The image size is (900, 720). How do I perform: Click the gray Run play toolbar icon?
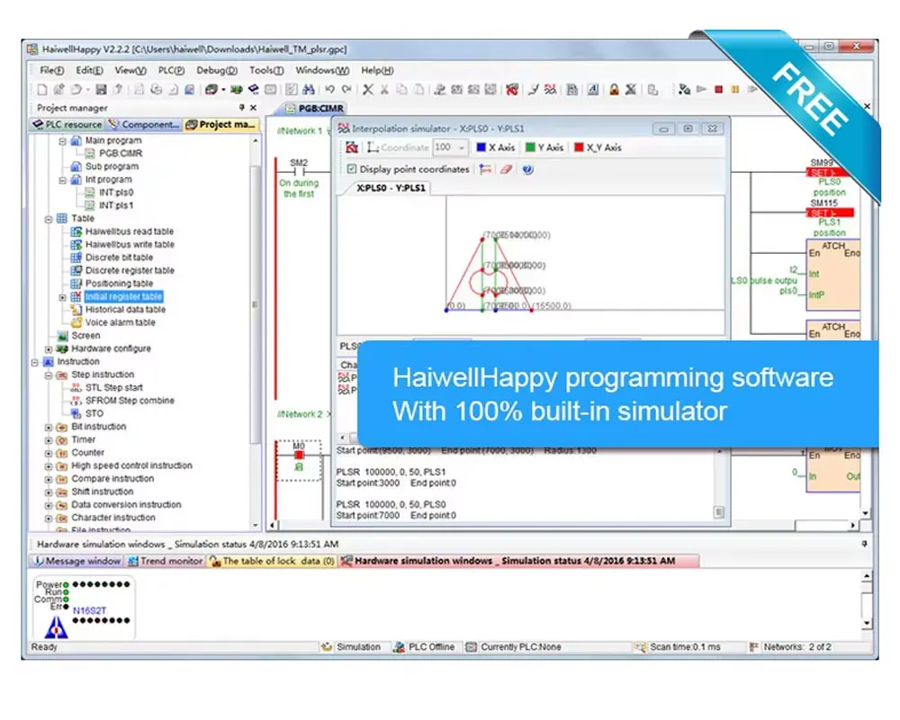click(x=701, y=90)
